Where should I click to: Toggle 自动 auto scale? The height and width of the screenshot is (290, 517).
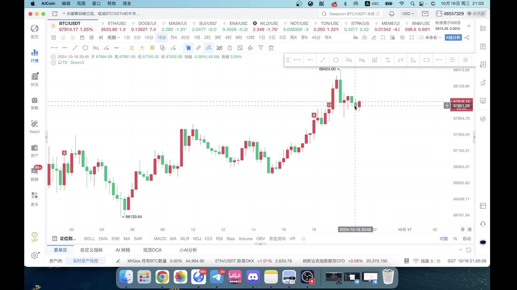coord(467,239)
